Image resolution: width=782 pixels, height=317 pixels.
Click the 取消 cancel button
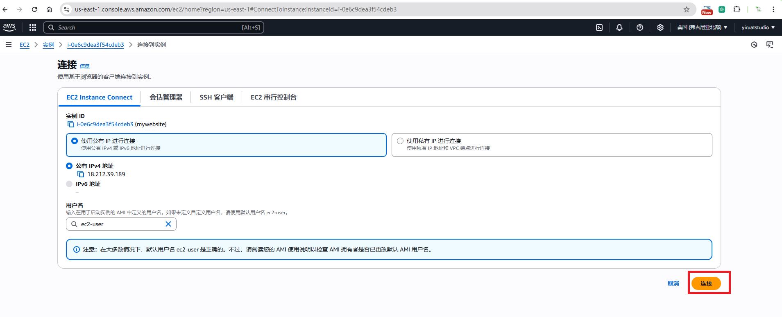coord(673,283)
